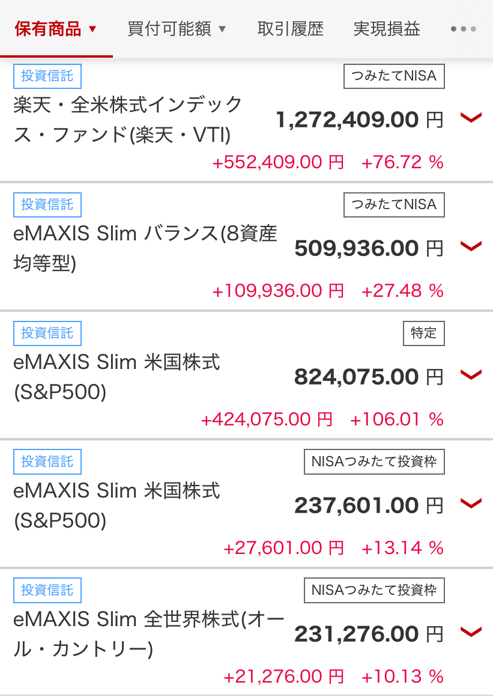The image size is (493, 697).
Task: Click the つみたてNISA badge on 楽天・VTI
Action: [x=394, y=76]
